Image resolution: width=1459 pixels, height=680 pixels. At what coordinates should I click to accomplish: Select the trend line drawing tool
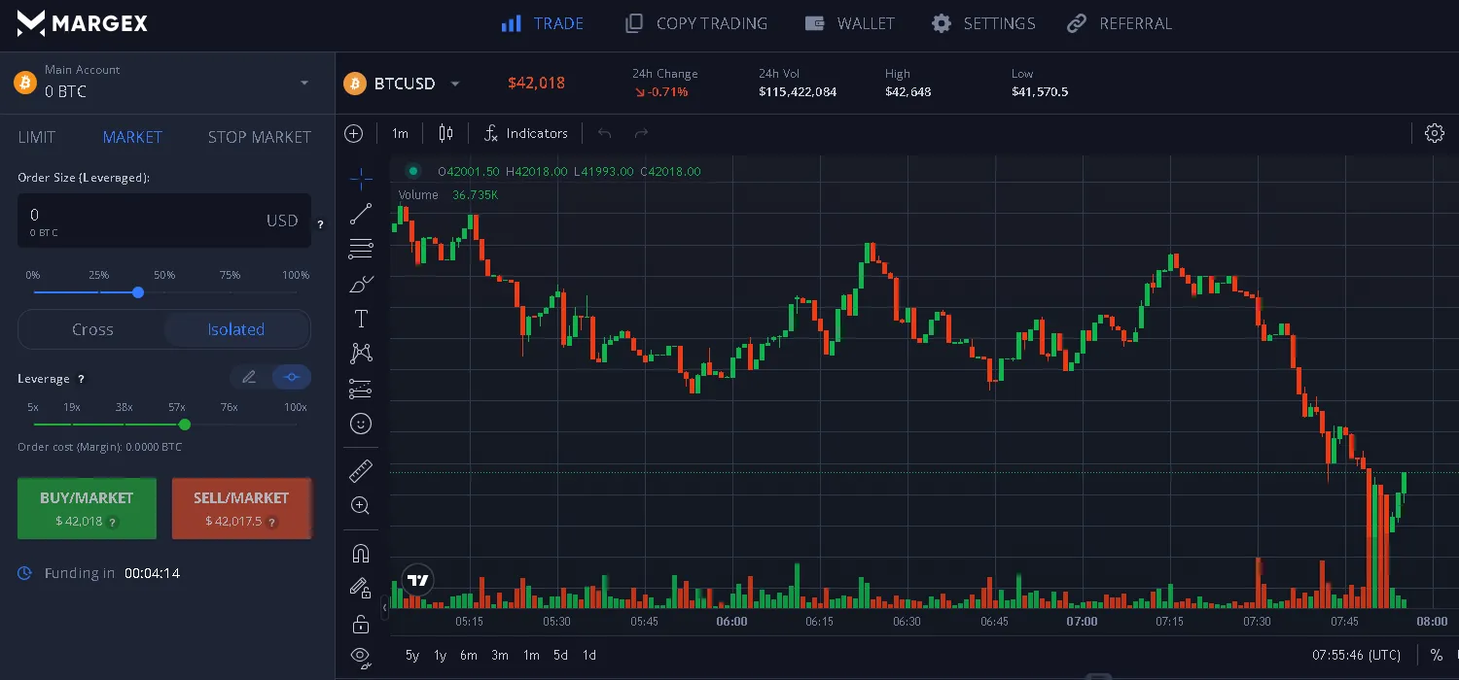361,214
